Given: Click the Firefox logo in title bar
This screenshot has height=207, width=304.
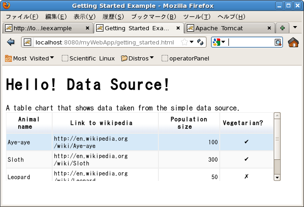Looking at the screenshot, I should (6, 5).
